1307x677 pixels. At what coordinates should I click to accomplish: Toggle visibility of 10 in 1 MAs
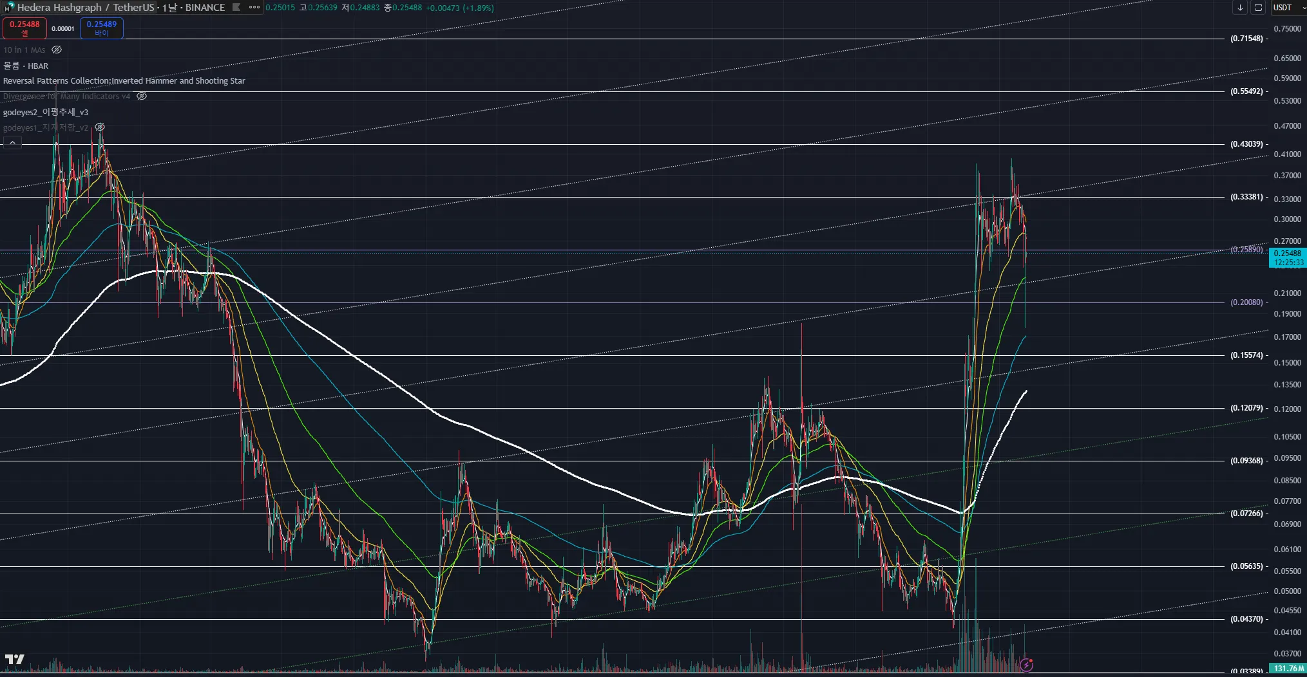pos(57,50)
